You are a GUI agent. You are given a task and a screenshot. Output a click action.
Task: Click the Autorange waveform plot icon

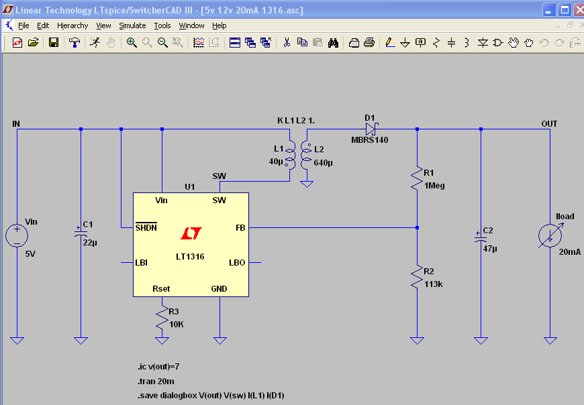199,43
